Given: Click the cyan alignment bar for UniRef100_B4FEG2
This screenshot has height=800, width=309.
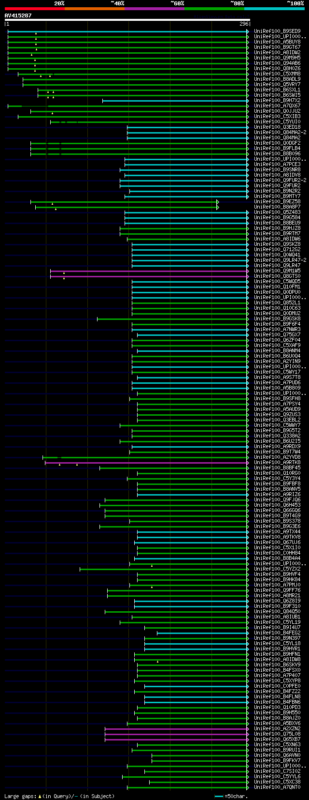Looking at the screenshot, I should pyautogui.click(x=203, y=633).
